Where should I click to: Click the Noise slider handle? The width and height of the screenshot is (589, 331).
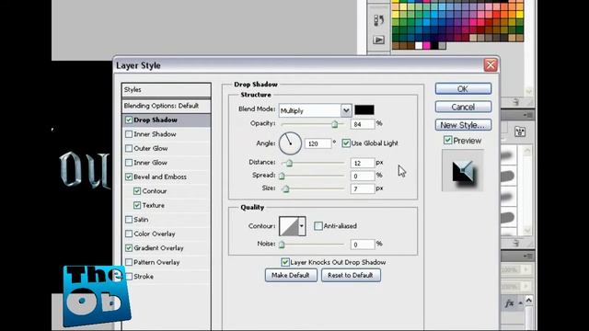(x=282, y=245)
